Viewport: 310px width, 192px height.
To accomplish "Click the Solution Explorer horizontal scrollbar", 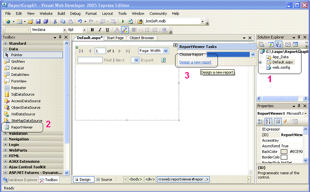I will (x=282, y=98).
